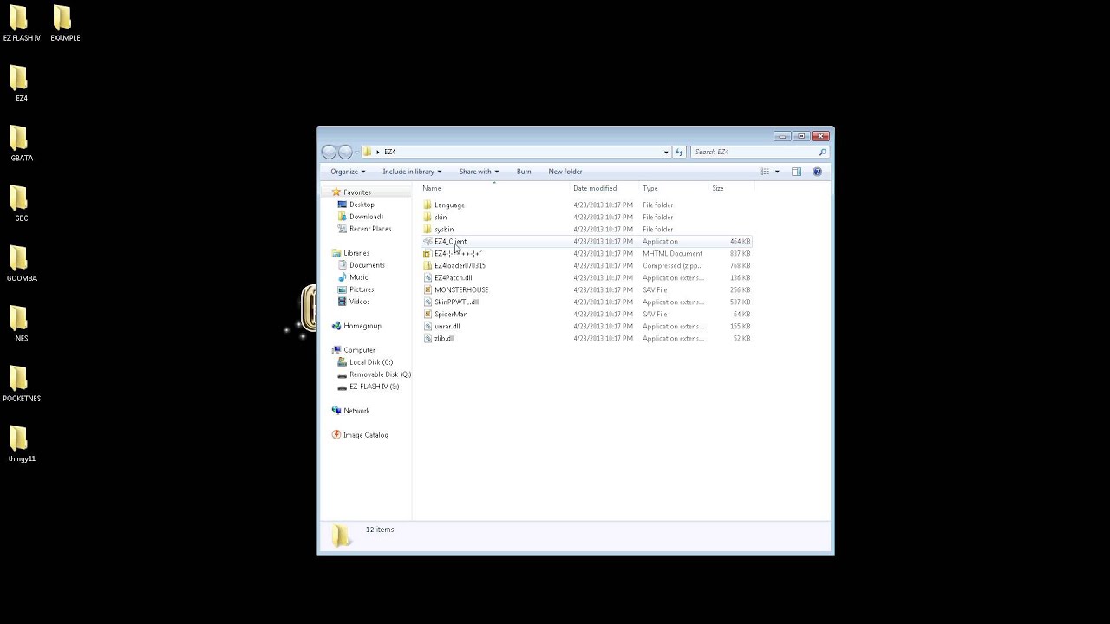Open the Pictures library
This screenshot has width=1110, height=624.
362,289
